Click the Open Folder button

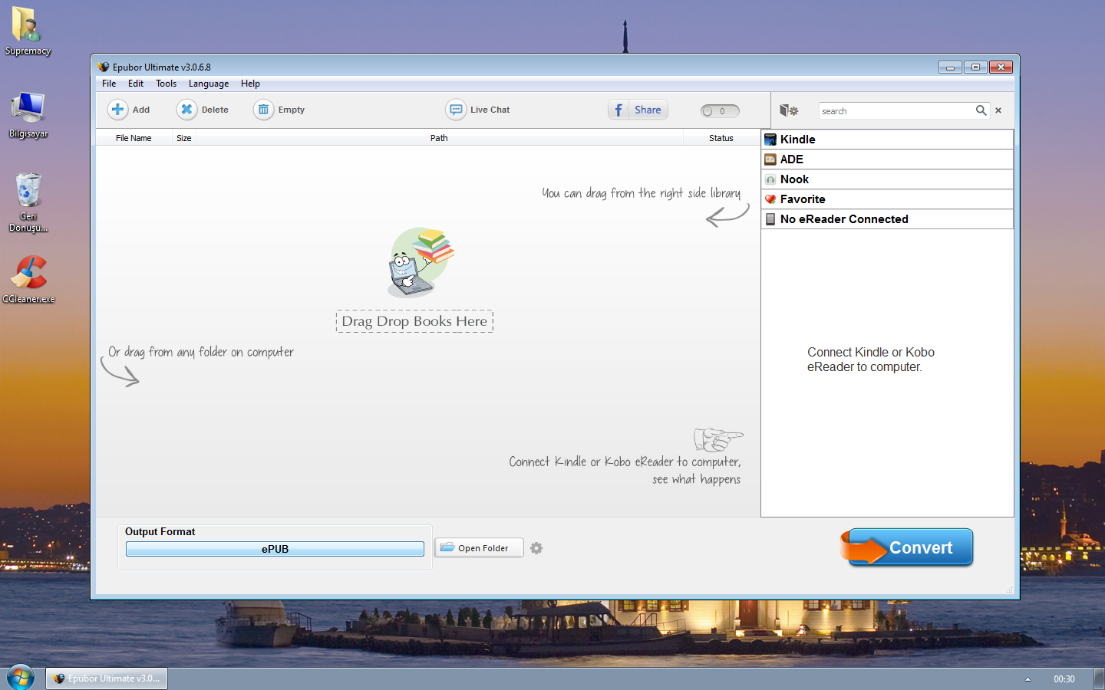tap(480, 547)
